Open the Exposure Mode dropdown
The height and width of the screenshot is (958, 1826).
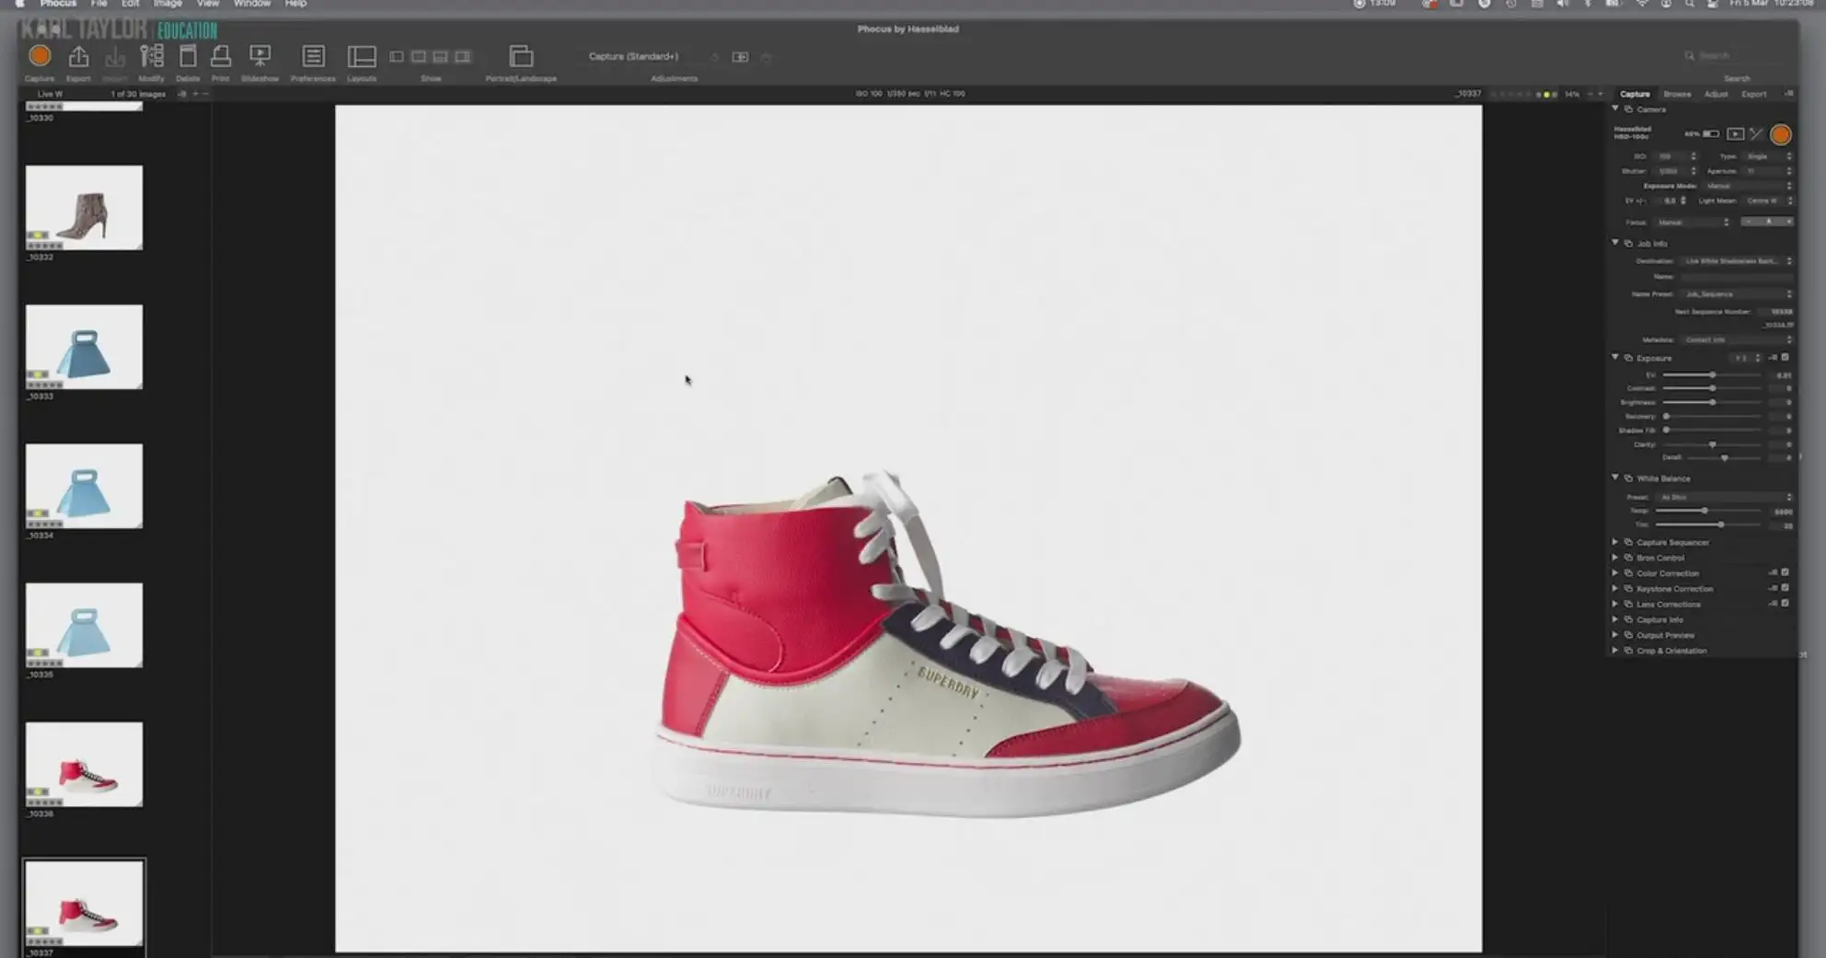1748,186
